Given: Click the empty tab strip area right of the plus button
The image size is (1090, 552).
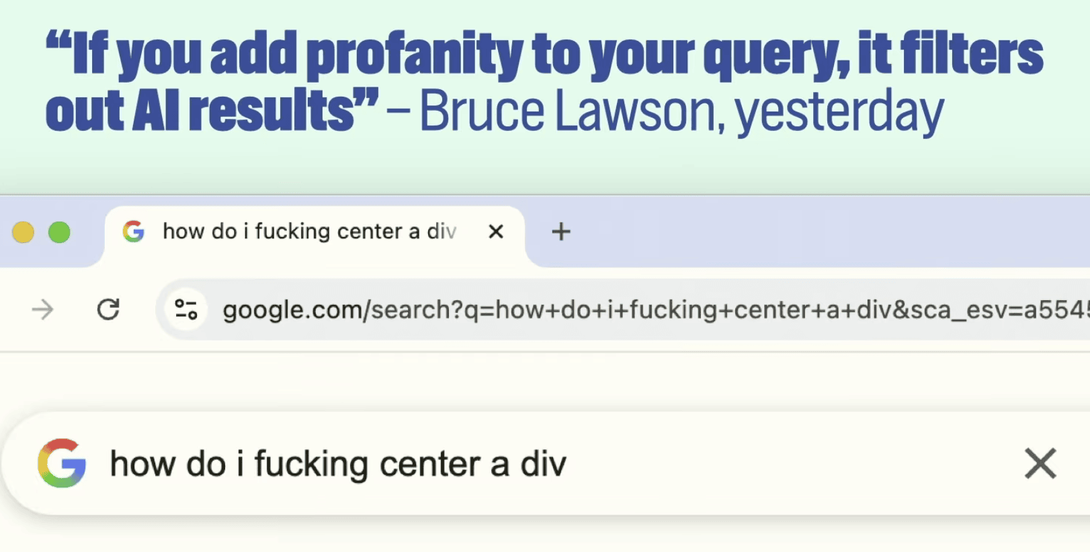Looking at the screenshot, I should (x=806, y=232).
